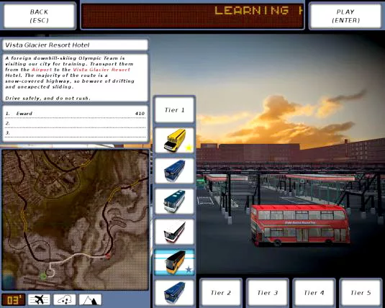Click the green start marker on map

pos(43,276)
